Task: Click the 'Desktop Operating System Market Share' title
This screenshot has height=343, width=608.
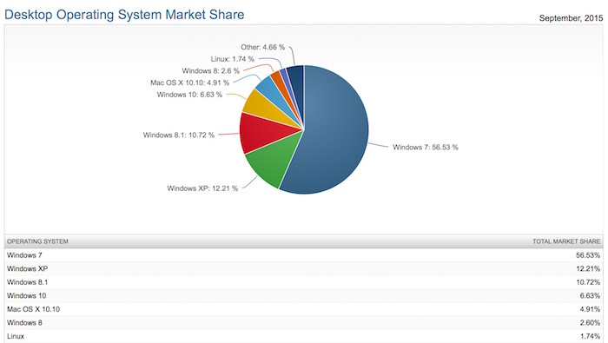Action: pos(124,15)
